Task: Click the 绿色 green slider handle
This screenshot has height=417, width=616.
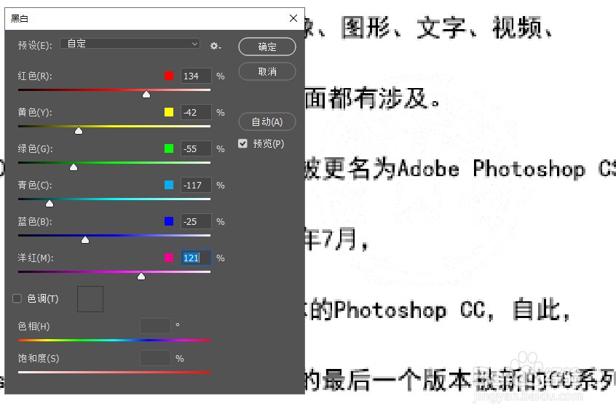Action: (74, 167)
